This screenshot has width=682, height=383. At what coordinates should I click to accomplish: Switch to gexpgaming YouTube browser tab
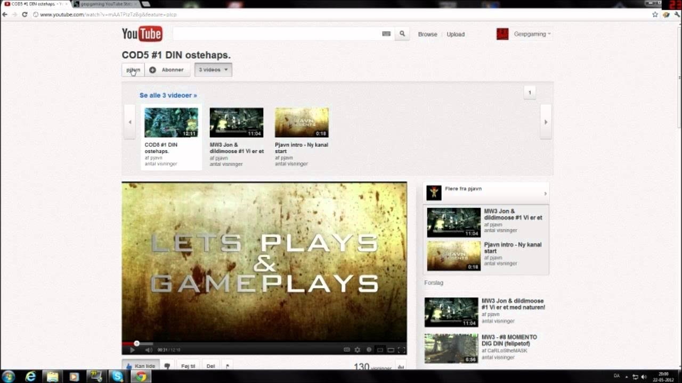[x=104, y=4]
